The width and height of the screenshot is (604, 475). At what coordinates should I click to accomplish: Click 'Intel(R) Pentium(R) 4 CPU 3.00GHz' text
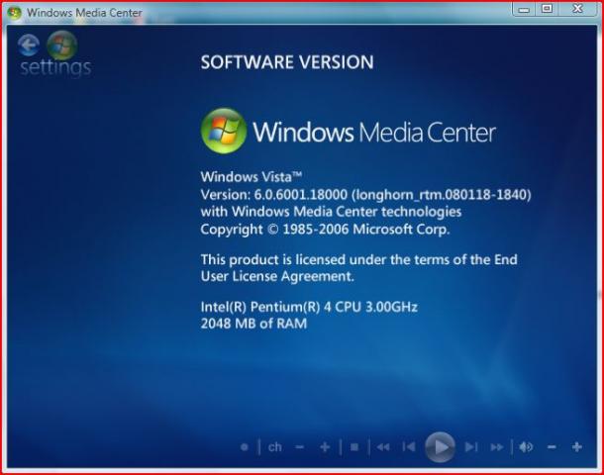click(309, 307)
